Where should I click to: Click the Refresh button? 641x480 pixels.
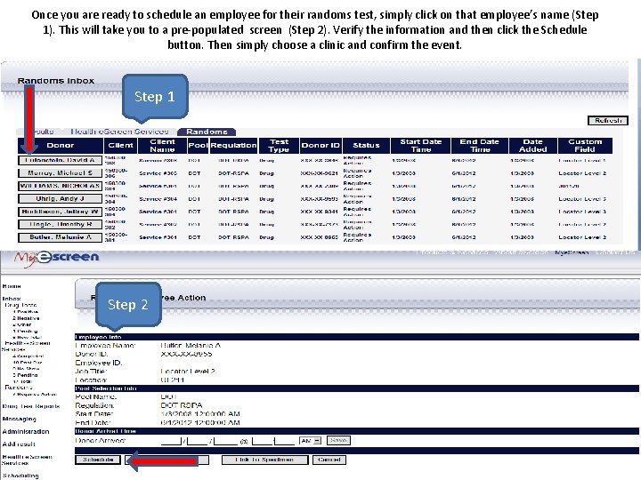click(x=607, y=120)
